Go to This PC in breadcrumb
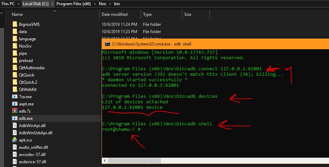 (x=8, y=3)
